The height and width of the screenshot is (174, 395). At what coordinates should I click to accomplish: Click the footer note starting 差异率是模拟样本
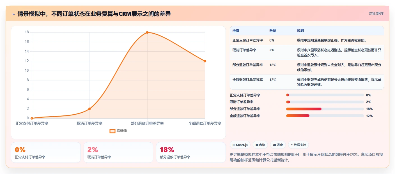click(x=306, y=157)
